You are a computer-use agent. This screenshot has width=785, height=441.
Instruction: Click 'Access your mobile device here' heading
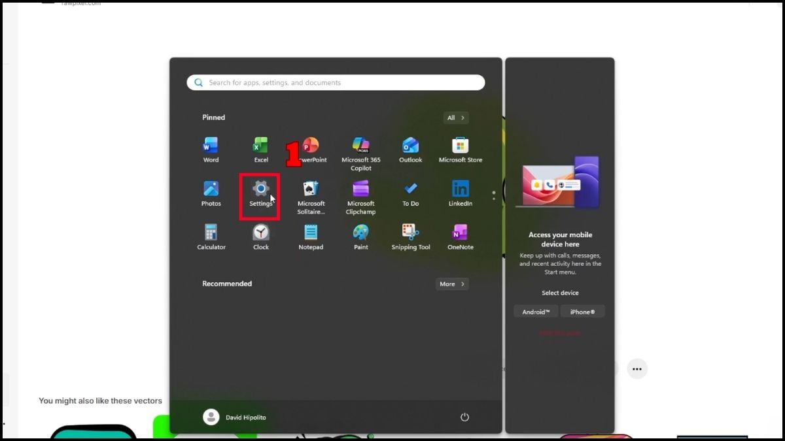pyautogui.click(x=560, y=239)
